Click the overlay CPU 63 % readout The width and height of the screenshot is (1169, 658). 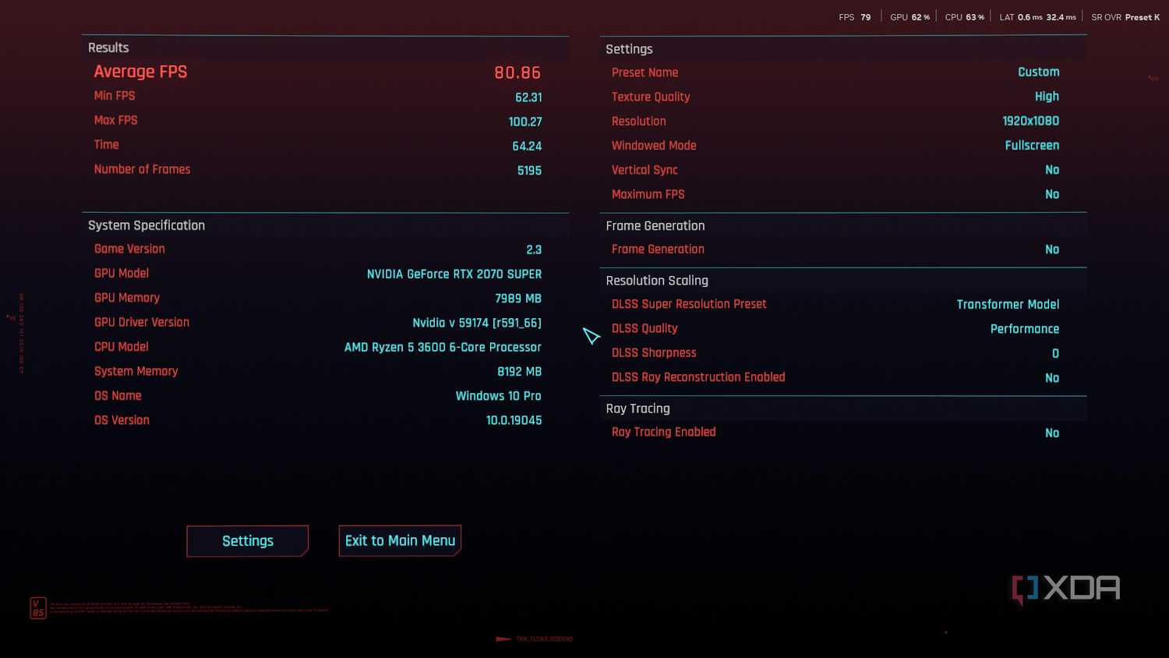(965, 17)
